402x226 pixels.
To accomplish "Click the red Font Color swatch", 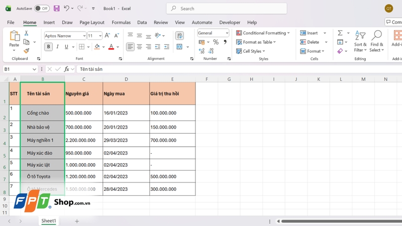I will tap(111, 47).
